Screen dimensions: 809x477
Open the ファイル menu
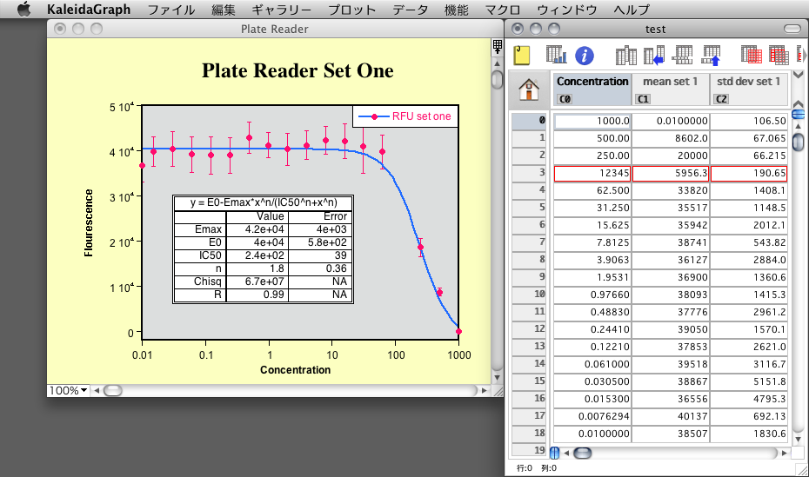tap(171, 10)
